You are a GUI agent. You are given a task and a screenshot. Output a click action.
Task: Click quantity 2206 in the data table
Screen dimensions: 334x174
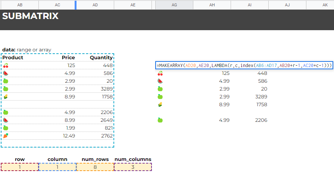(106, 112)
